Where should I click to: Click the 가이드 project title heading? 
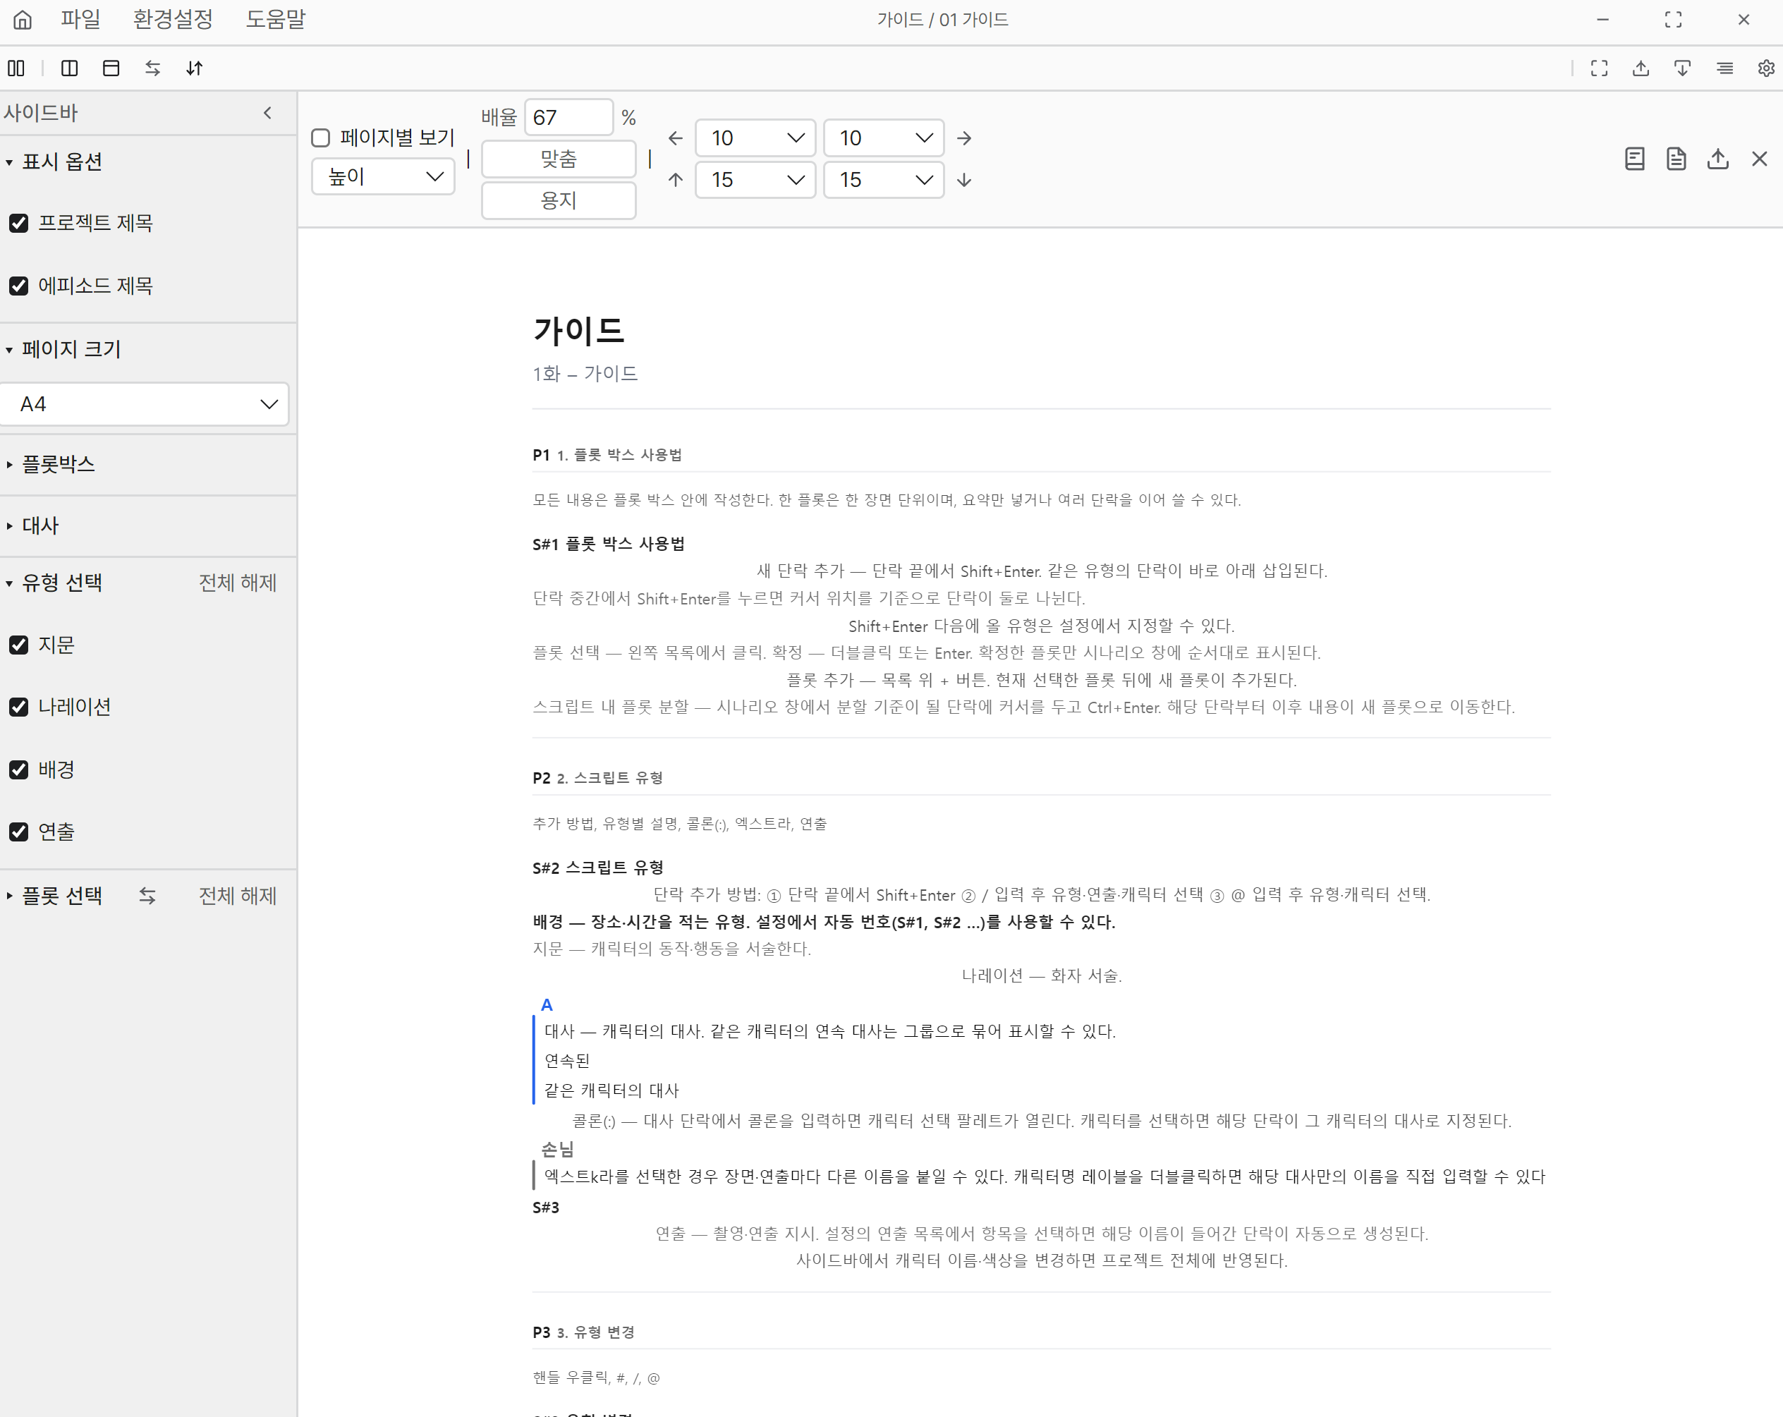point(578,330)
